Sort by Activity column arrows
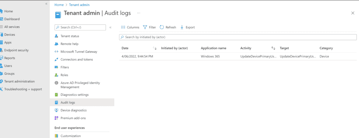359x138 pixels. [x=273, y=48]
